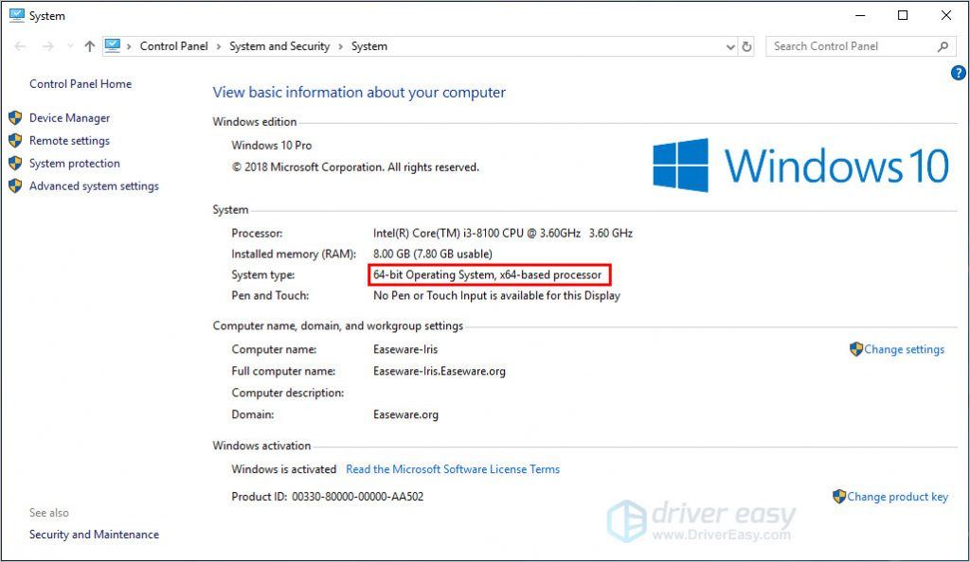Click the Back navigation arrow
Image resolution: width=970 pixels, height=562 pixels.
coord(20,46)
